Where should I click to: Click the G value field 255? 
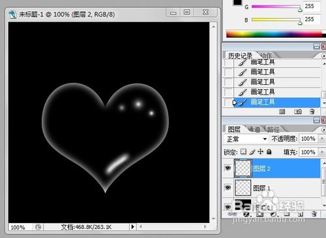point(311,7)
